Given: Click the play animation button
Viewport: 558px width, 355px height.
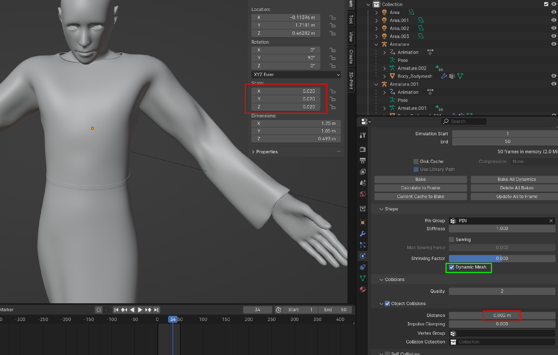Looking at the screenshot, I should click(x=140, y=310).
